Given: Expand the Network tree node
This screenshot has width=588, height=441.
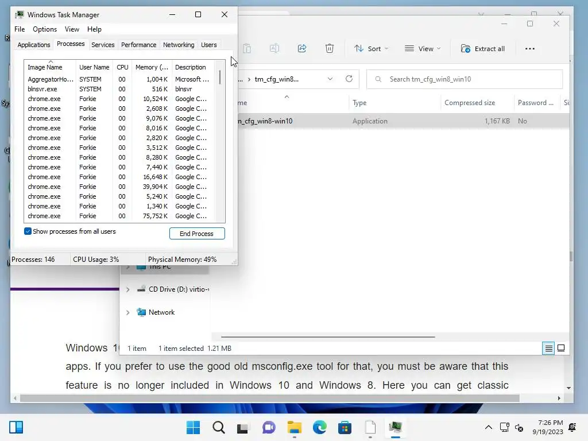Looking at the screenshot, I should pyautogui.click(x=128, y=312).
